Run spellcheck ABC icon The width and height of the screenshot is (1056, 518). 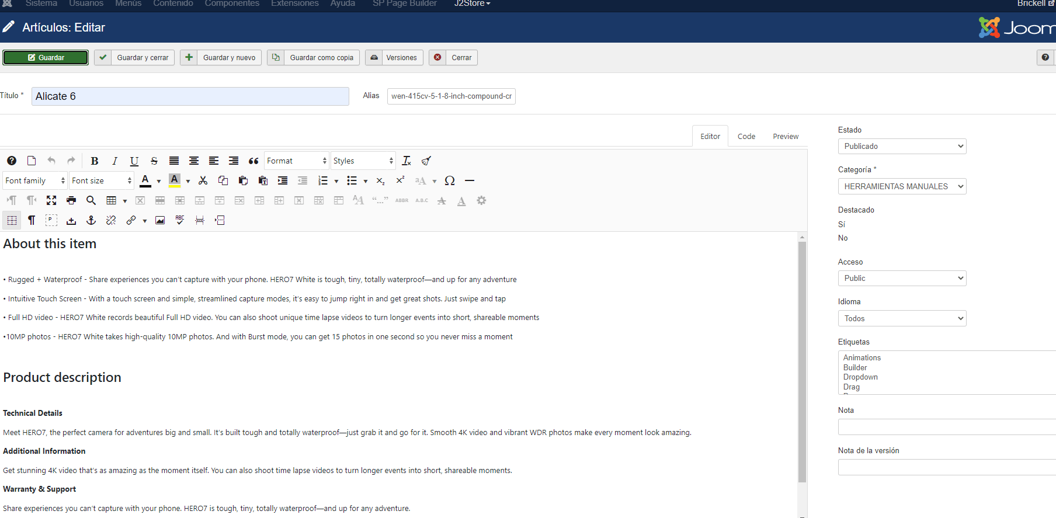[x=180, y=220]
